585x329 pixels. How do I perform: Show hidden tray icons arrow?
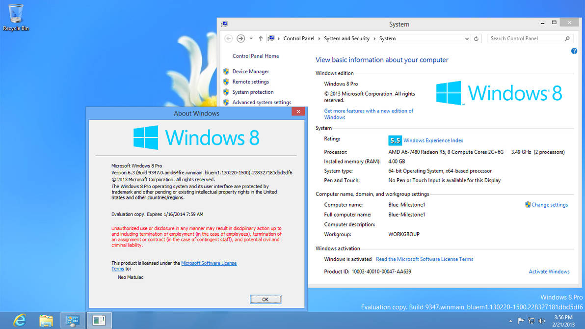[510, 321]
